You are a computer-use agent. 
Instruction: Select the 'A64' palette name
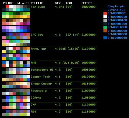point(33,112)
